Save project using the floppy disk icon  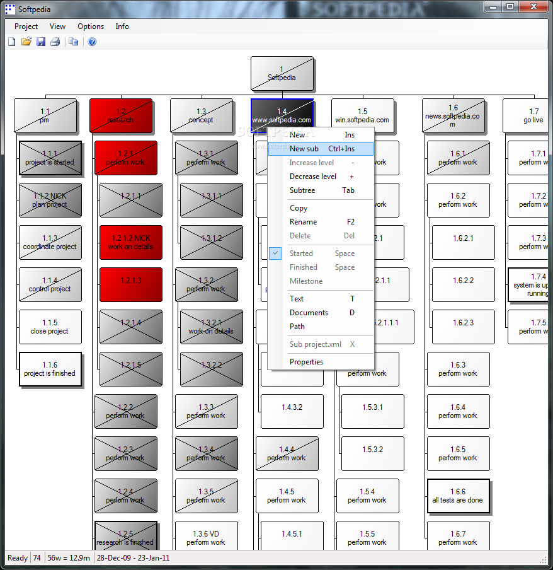pos(41,42)
